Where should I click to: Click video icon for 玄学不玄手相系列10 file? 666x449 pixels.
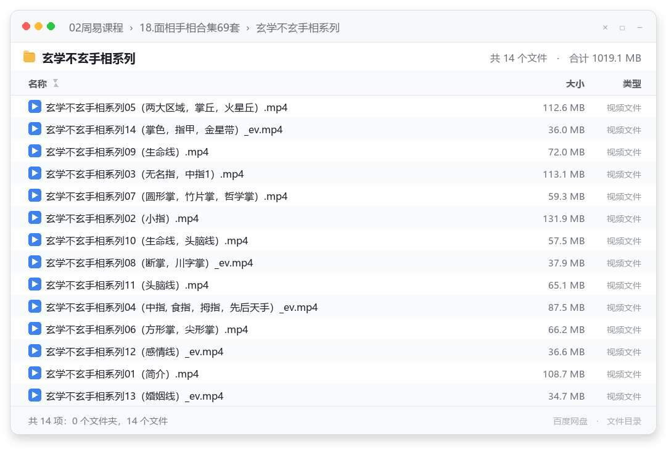tap(35, 239)
